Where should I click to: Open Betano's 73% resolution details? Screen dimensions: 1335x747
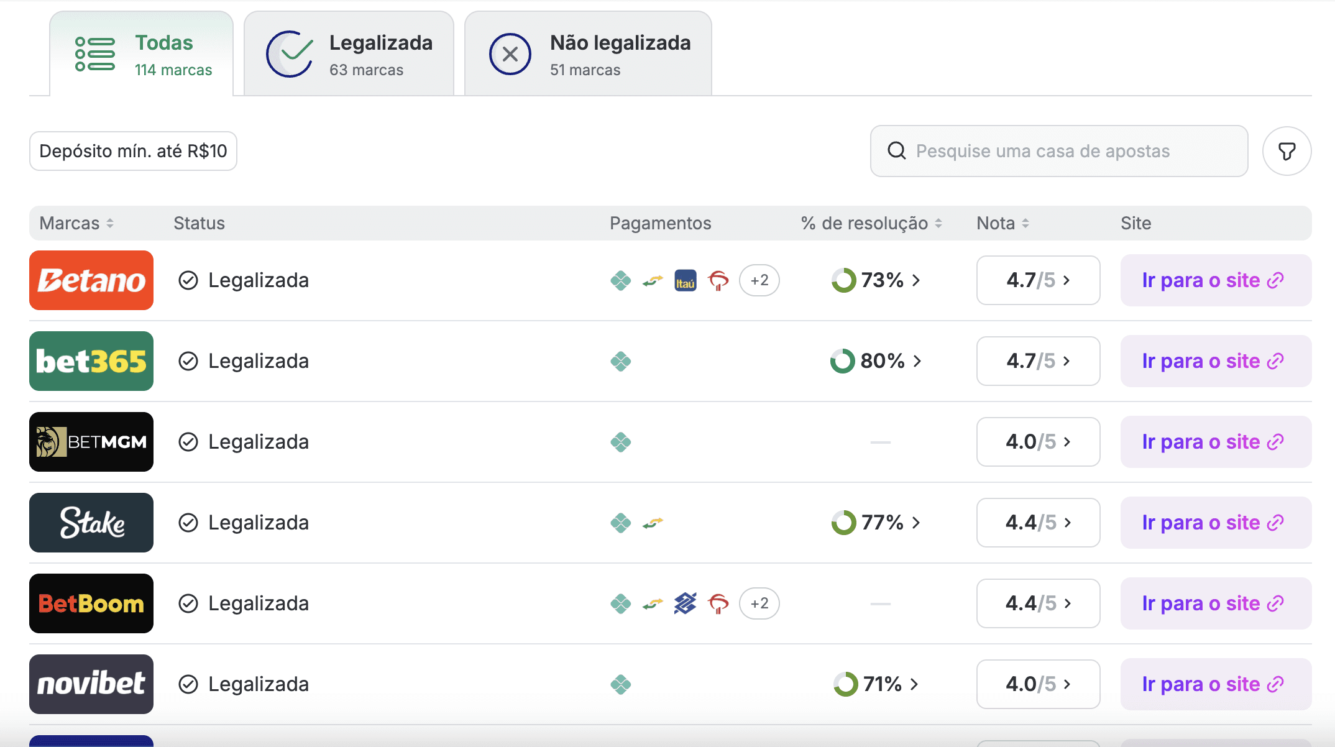click(x=876, y=280)
